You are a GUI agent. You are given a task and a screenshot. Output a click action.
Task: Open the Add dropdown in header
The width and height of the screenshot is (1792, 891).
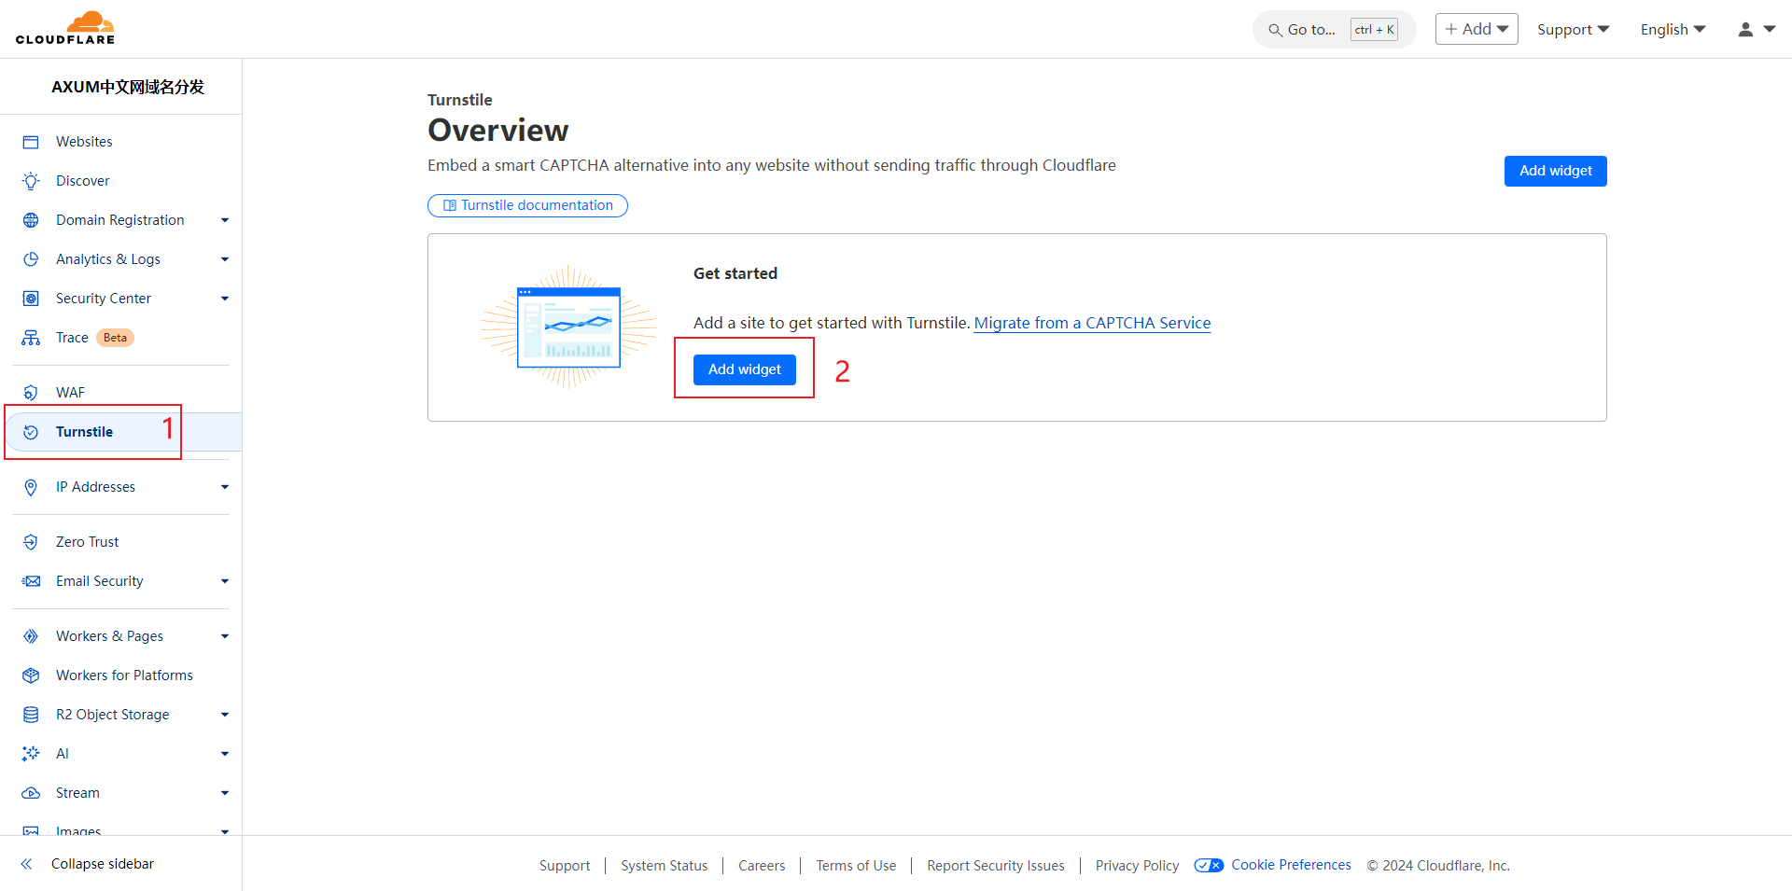pos(1477,29)
